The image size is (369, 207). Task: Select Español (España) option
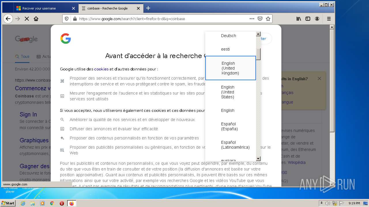(231, 126)
